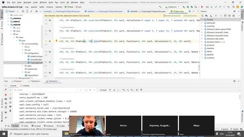Image resolution: width=244 pixels, height=137 pixels.
Task: Open the File menu
Action: click(8, 3)
